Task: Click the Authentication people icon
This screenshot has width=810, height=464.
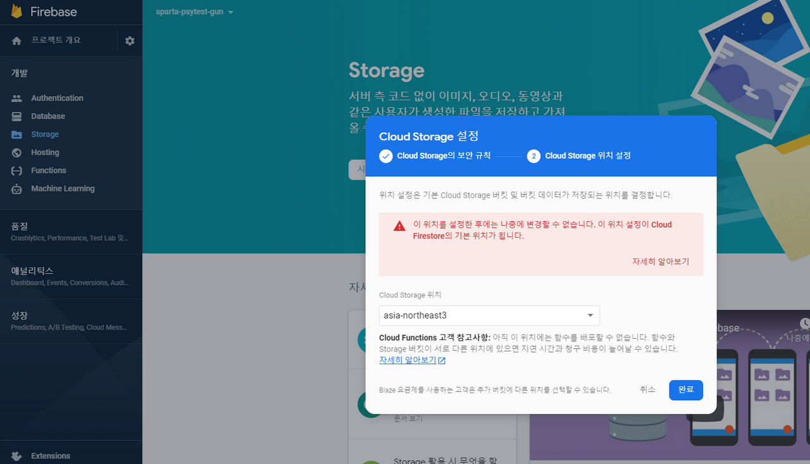Action: [16, 98]
